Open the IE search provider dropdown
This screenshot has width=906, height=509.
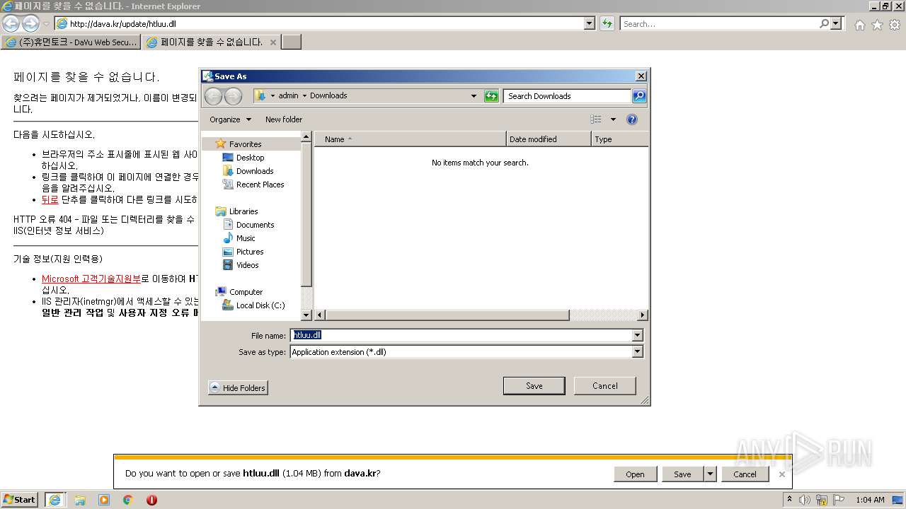point(837,23)
